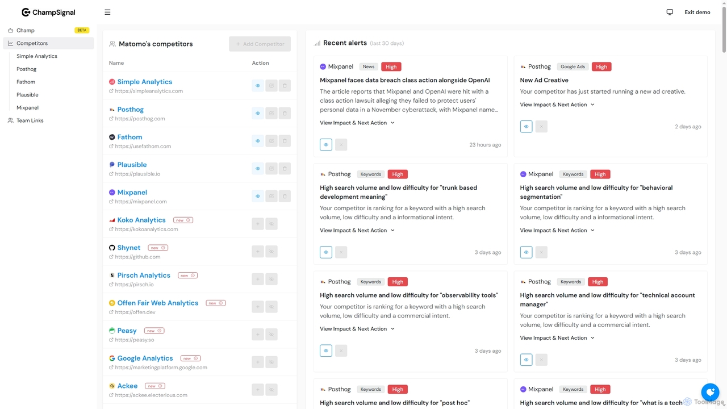Click the ChampSignal logo
The width and height of the screenshot is (727, 409).
(48, 12)
